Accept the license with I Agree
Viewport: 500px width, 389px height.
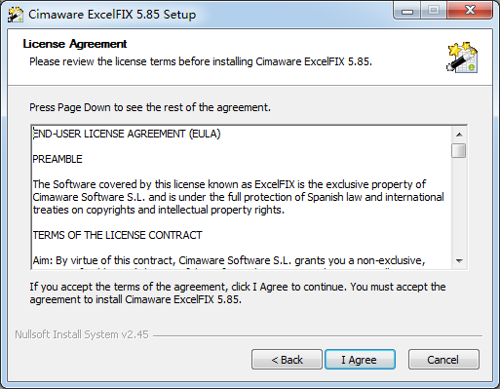coord(360,360)
